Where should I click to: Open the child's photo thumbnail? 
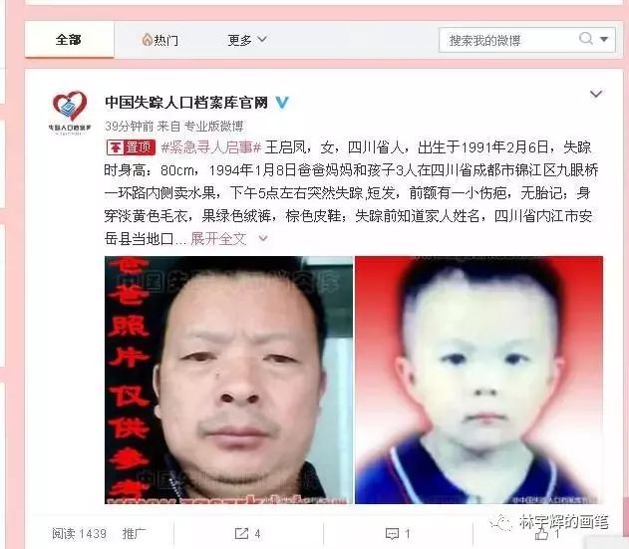click(478, 380)
